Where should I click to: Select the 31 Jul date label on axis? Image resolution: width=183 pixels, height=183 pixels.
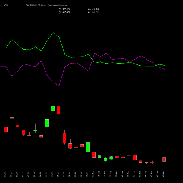coord(87,175)
